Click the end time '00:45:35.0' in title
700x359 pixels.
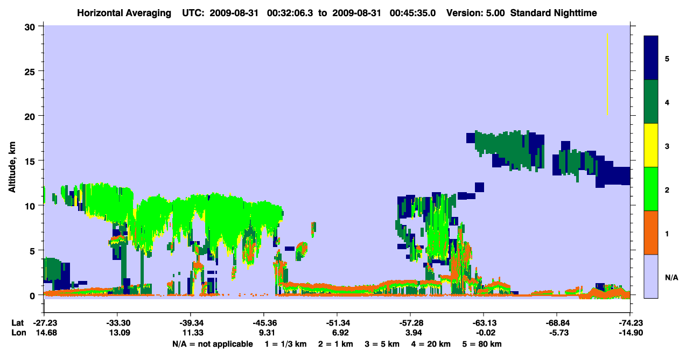pyautogui.click(x=413, y=12)
